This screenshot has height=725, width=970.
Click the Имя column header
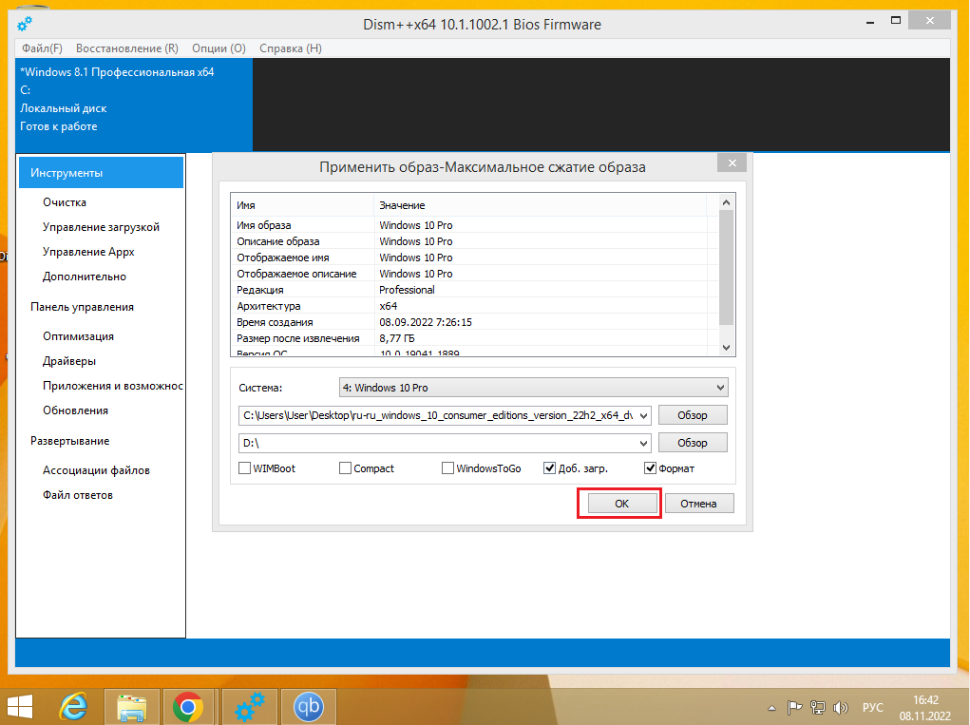(x=302, y=205)
